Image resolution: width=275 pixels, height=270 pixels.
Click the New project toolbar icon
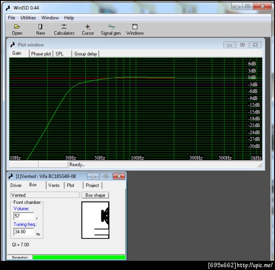[x=40, y=29]
